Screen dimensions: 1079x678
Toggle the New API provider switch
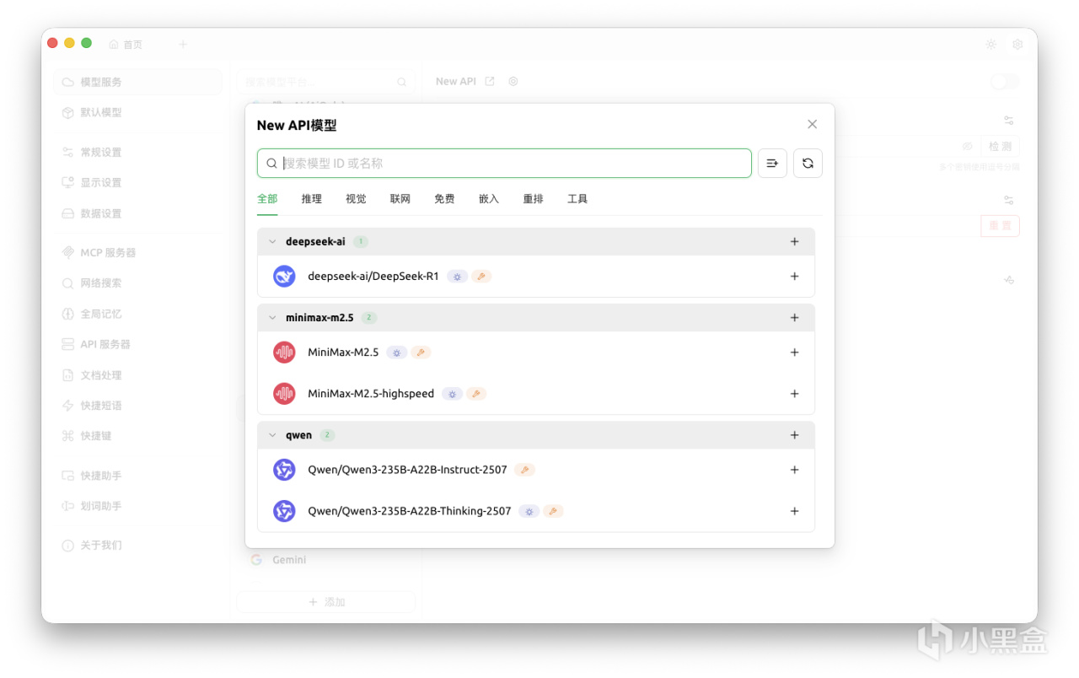click(1005, 82)
